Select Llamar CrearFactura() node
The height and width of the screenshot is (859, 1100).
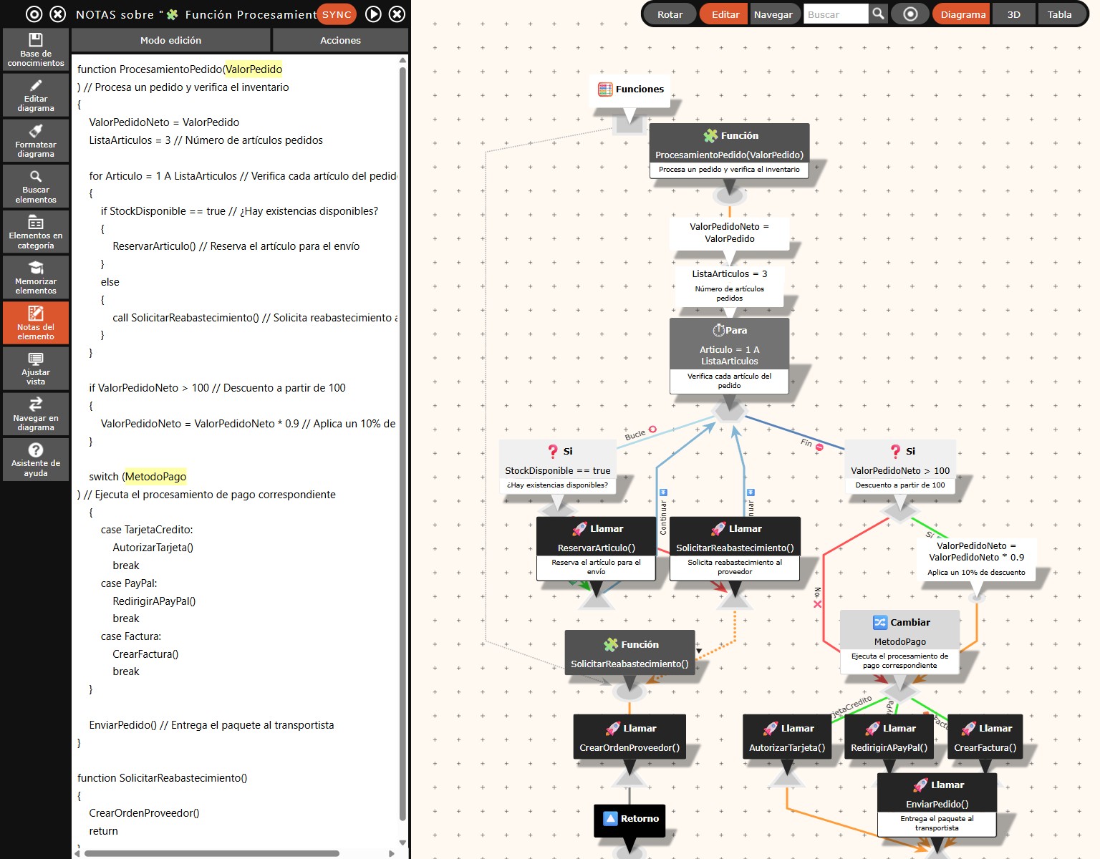(x=985, y=737)
